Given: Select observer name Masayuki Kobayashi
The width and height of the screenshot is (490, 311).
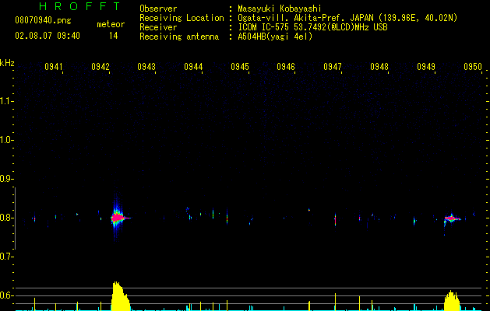Looking at the screenshot, I should pyautogui.click(x=280, y=9).
